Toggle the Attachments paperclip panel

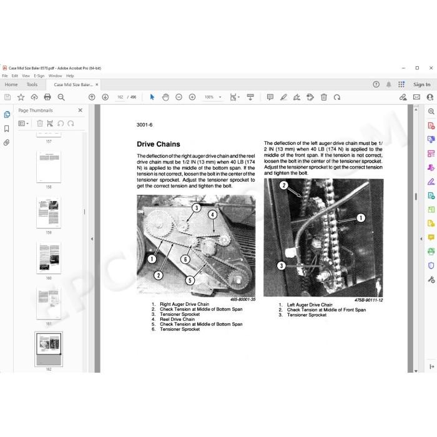click(7, 142)
